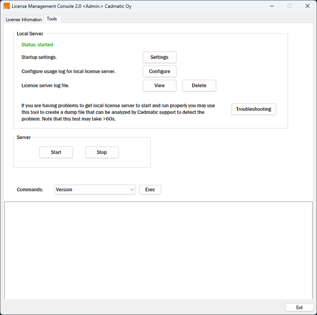Click the 'Commands:' label
The image size is (317, 315).
[30, 190]
